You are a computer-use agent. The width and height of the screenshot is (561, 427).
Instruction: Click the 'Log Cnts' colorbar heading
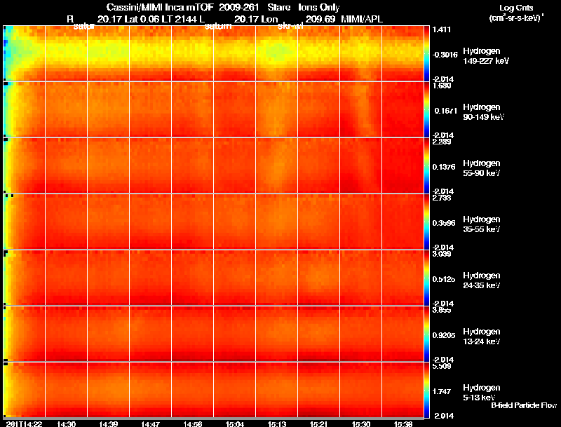[516, 8]
